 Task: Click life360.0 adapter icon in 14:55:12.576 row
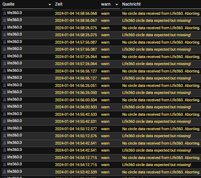coord(5,135)
